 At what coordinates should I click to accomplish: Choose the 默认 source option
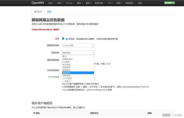coord(65,56)
